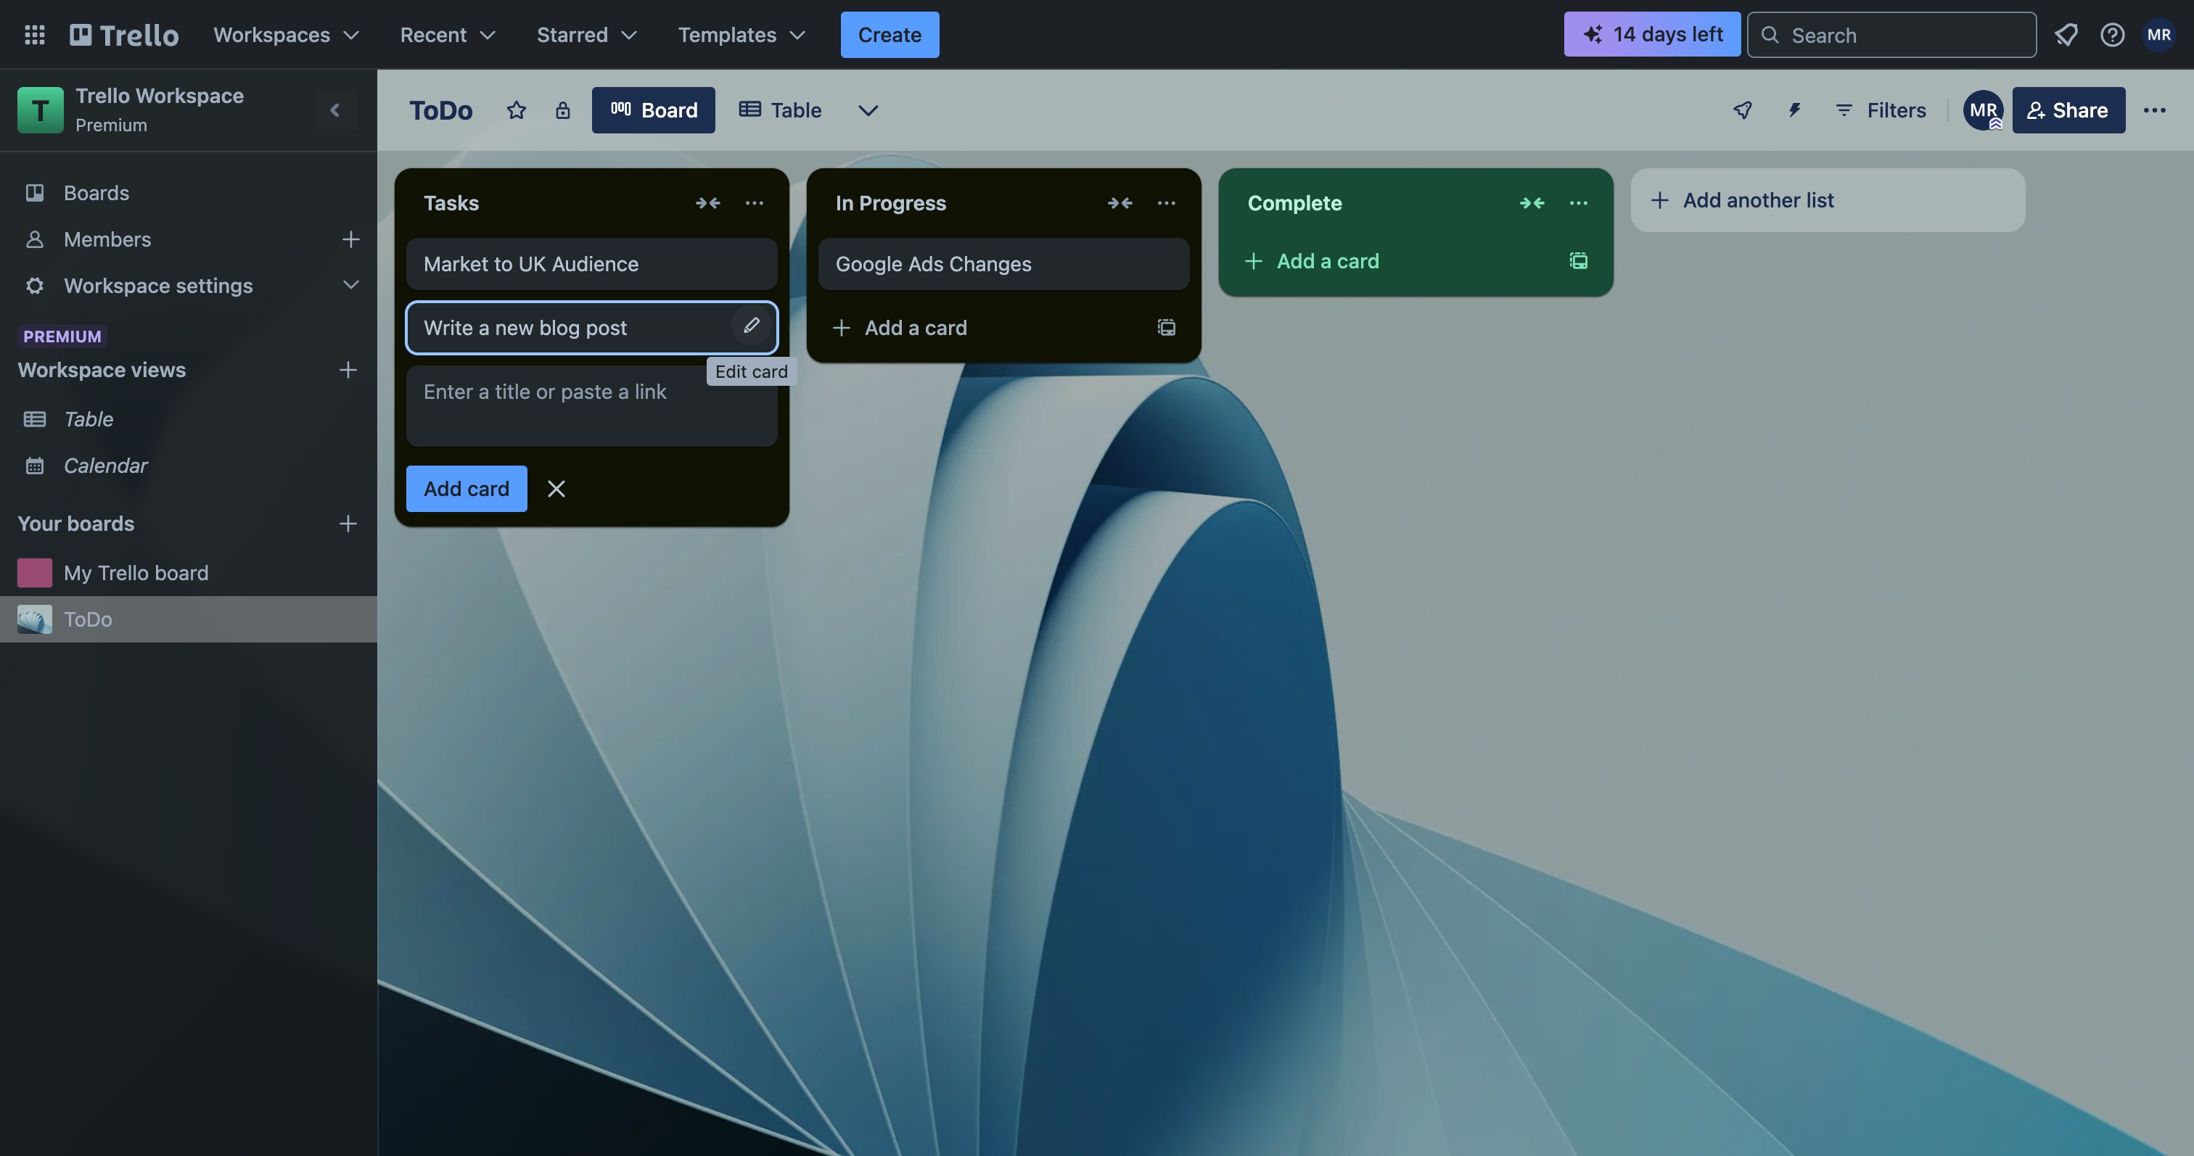The width and height of the screenshot is (2194, 1156).
Task: Click Add another list
Action: (x=1828, y=200)
